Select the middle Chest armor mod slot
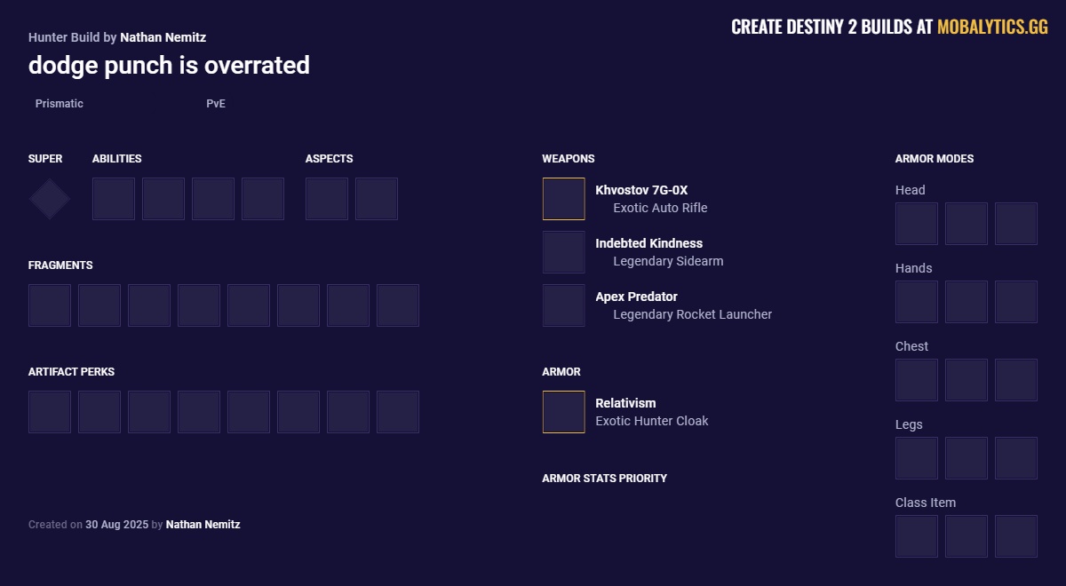The width and height of the screenshot is (1066, 586). (x=967, y=380)
